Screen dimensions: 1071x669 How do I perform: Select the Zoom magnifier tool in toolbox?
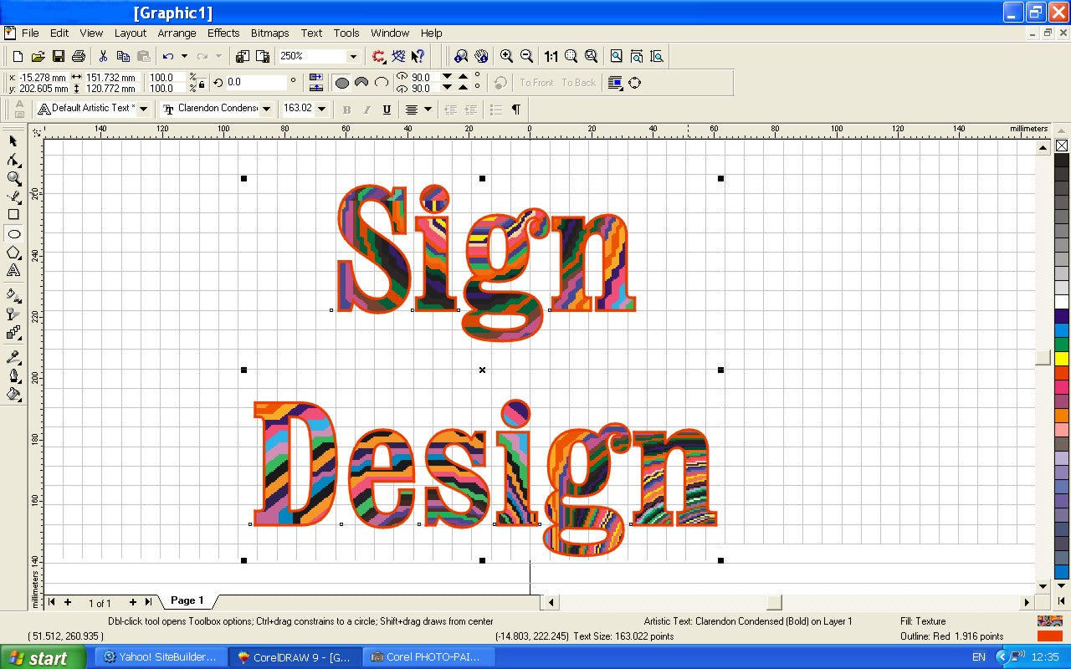click(13, 178)
